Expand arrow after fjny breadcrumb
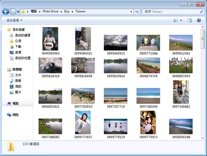 (x=72, y=12)
